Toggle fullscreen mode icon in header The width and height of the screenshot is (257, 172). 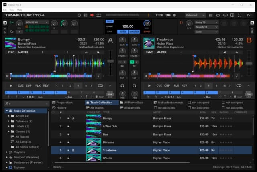coord(240,15)
